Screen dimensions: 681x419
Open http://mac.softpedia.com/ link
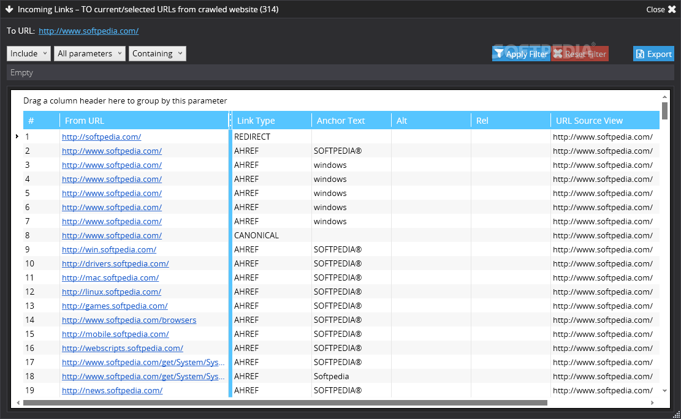coord(110,278)
